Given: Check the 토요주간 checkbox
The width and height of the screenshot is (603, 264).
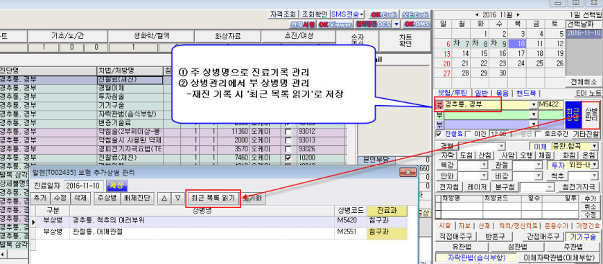Looking at the screenshot, I should [539, 134].
